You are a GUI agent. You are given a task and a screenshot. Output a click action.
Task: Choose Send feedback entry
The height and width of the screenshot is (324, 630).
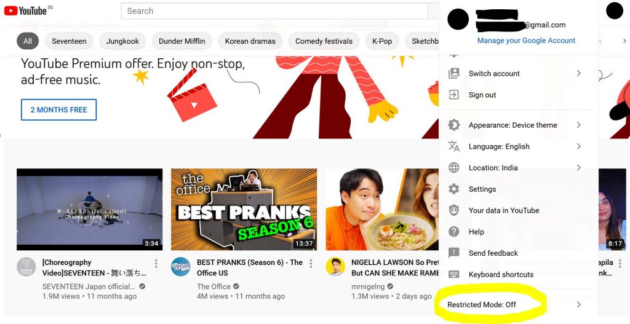(x=516, y=253)
